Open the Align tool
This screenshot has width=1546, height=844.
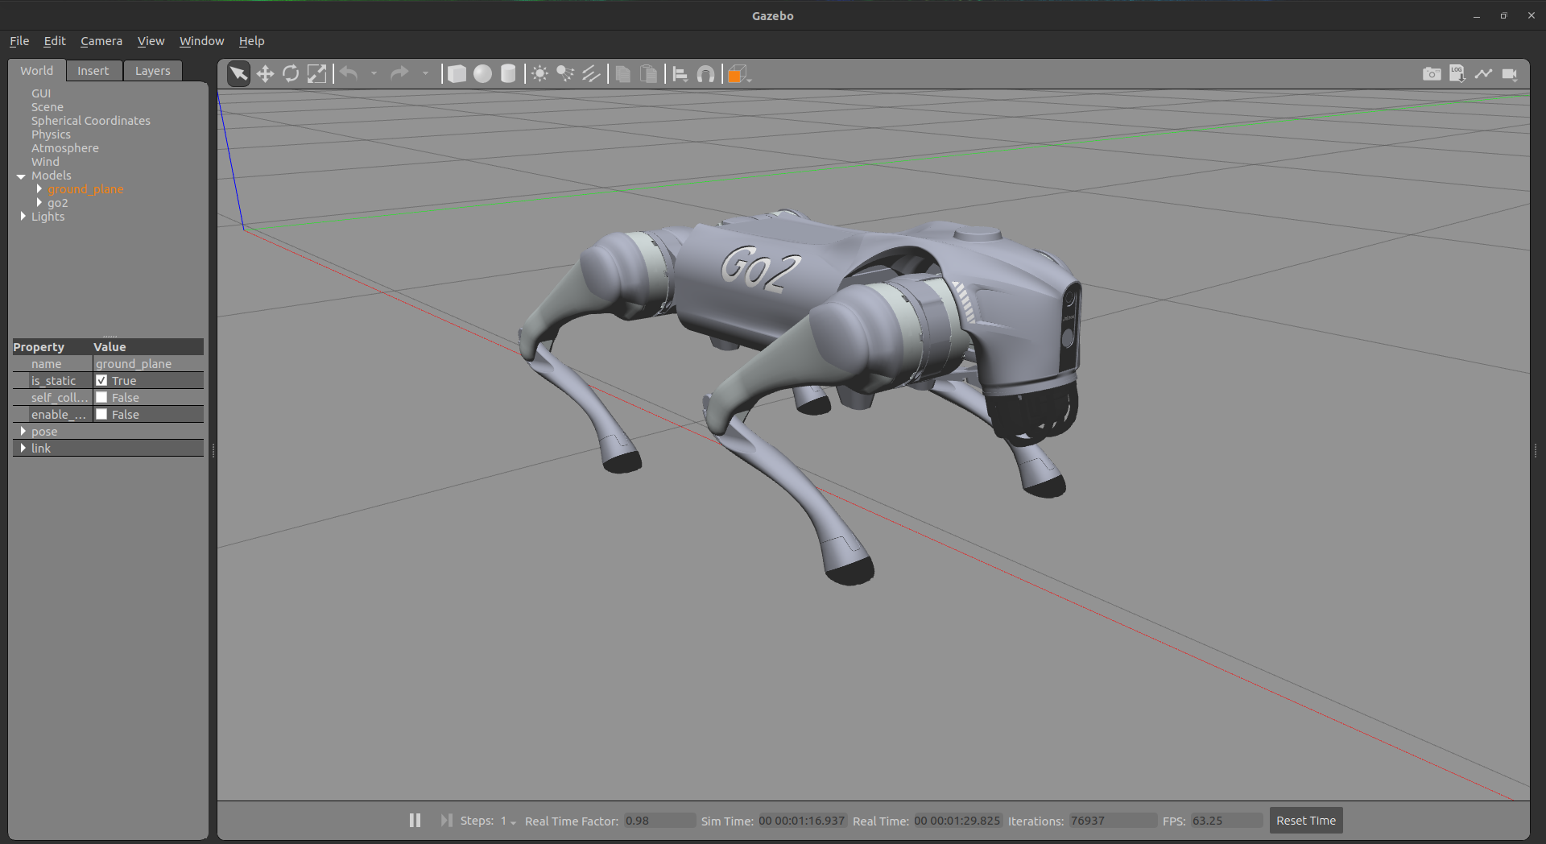click(x=680, y=74)
